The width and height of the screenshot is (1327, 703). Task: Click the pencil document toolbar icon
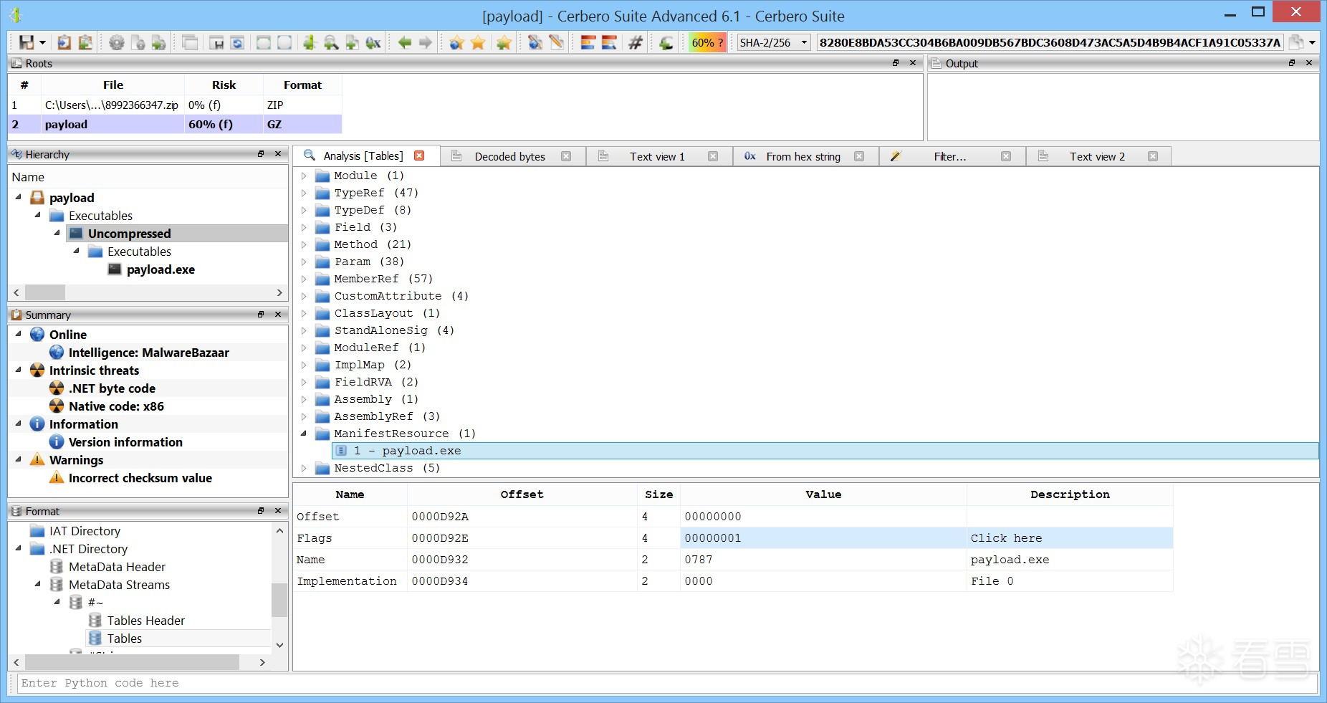click(x=556, y=43)
